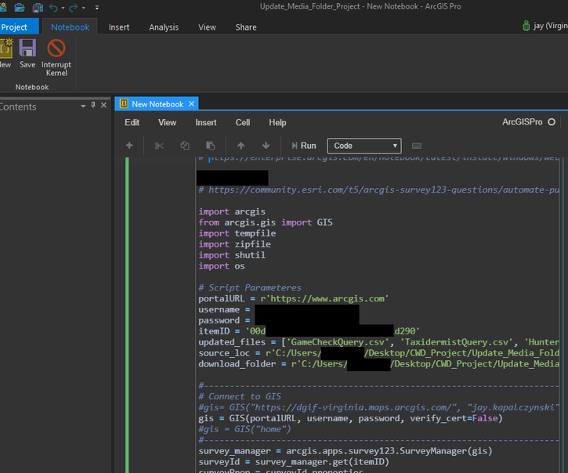The width and height of the screenshot is (568, 473).
Task: Move the selected cell up
Action: coord(241,146)
